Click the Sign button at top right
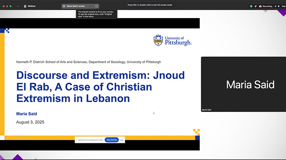This screenshot has height=160, width=286. click(283, 6)
